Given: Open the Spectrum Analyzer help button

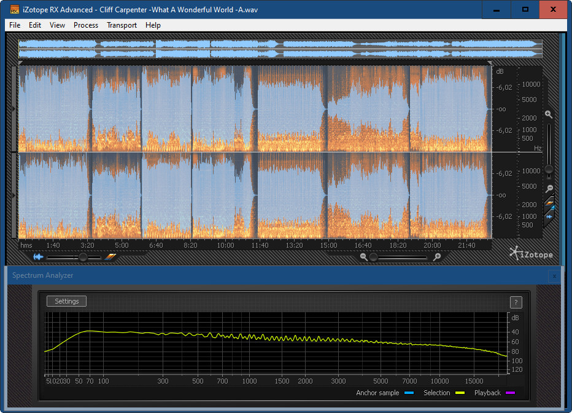Looking at the screenshot, I should tap(516, 302).
